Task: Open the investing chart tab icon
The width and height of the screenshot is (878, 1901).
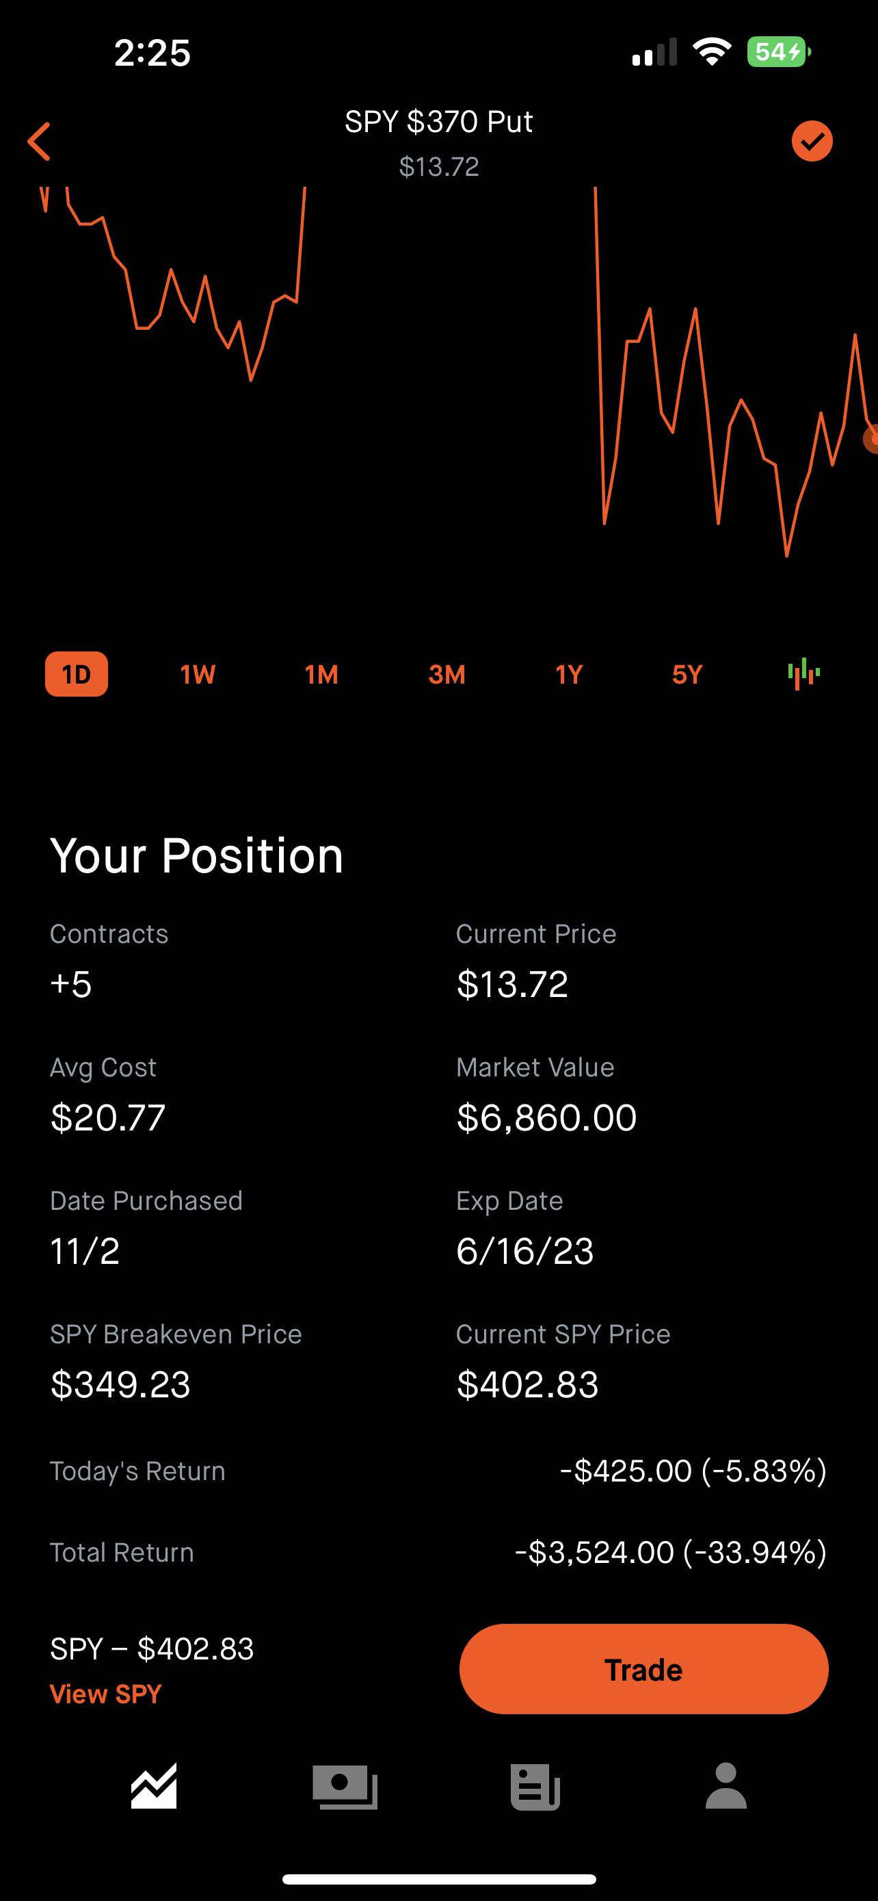Action: coord(154,1787)
